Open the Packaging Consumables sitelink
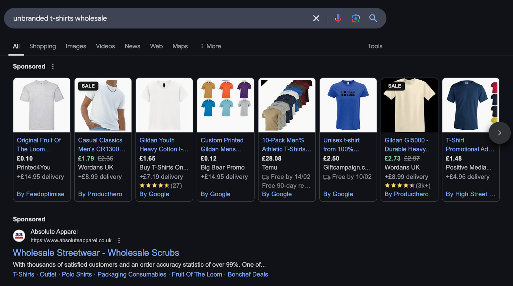Image resolution: width=513 pixels, height=286 pixels. pyautogui.click(x=132, y=274)
